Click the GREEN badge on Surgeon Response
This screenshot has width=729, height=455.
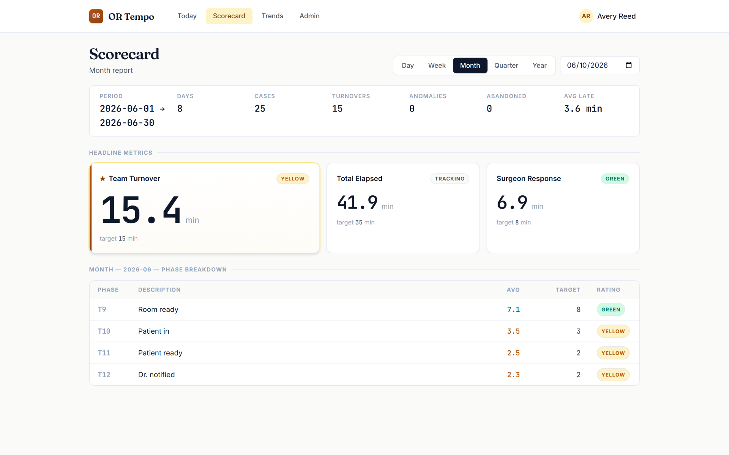pos(615,179)
